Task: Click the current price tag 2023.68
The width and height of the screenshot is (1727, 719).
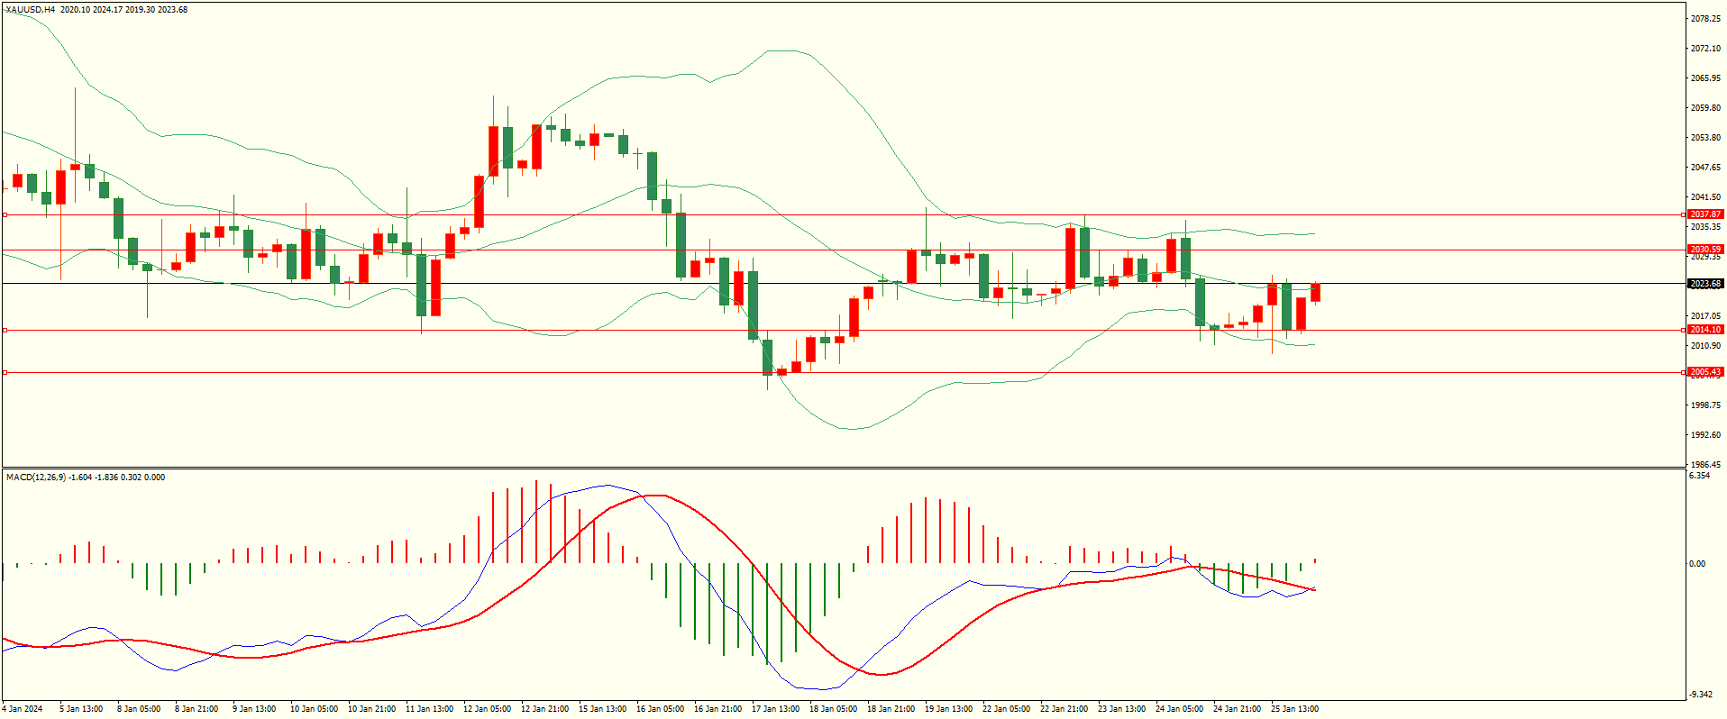Action: (1705, 284)
